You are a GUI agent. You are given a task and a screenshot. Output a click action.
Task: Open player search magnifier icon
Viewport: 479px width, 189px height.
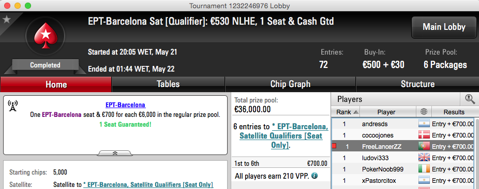pos(470,99)
